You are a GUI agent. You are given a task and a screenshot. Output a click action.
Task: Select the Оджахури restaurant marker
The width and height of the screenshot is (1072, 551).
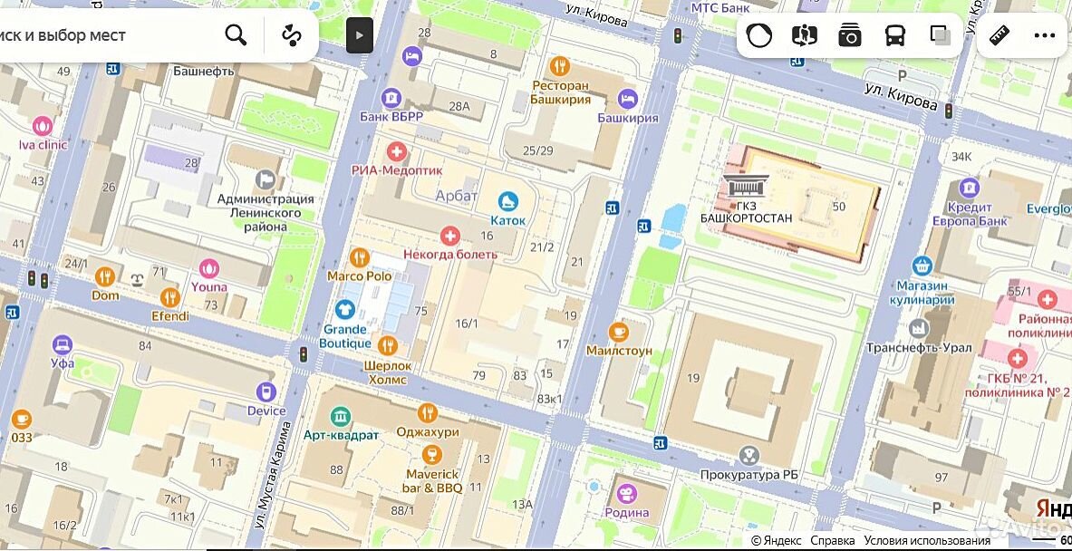pos(428,412)
